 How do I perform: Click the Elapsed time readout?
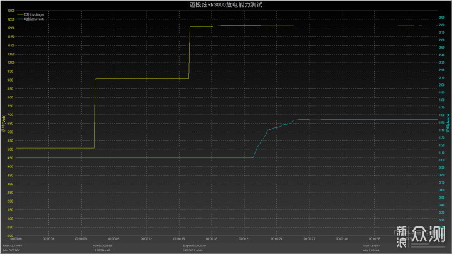194,246
